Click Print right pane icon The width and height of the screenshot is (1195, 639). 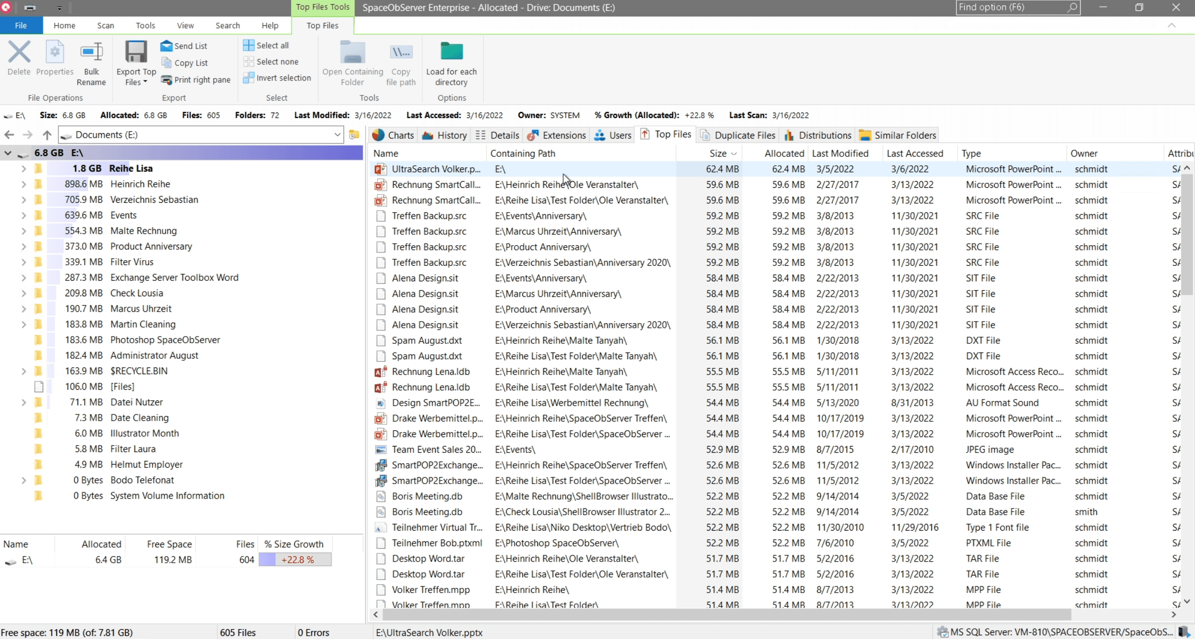pos(166,79)
